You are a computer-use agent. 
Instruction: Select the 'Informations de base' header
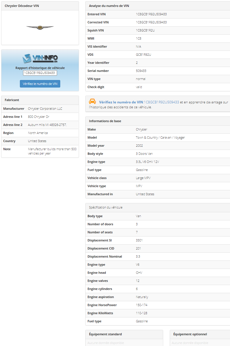105,121
